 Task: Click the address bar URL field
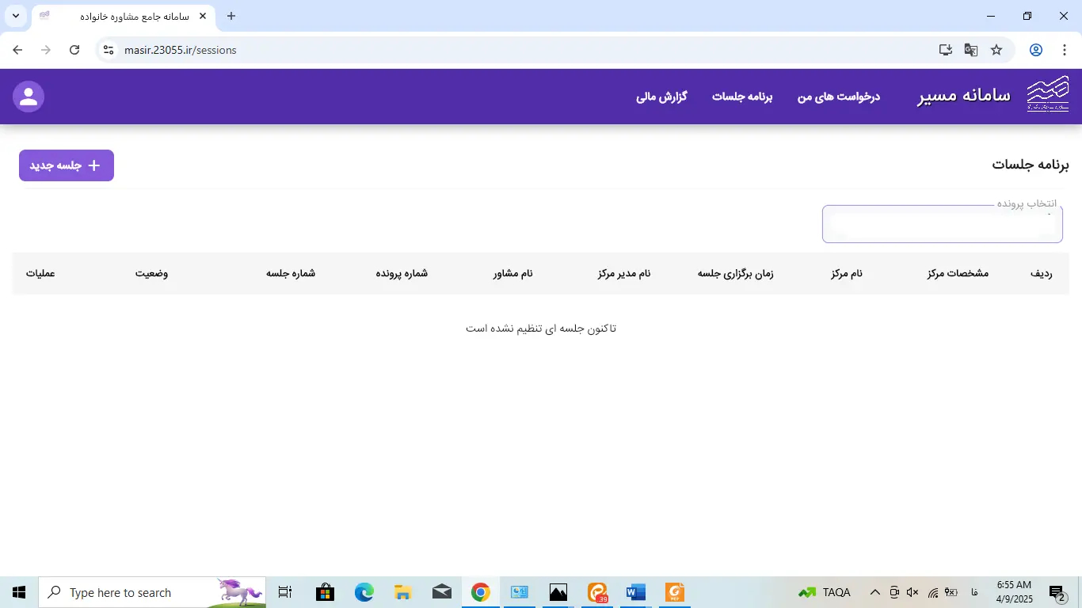(x=523, y=50)
